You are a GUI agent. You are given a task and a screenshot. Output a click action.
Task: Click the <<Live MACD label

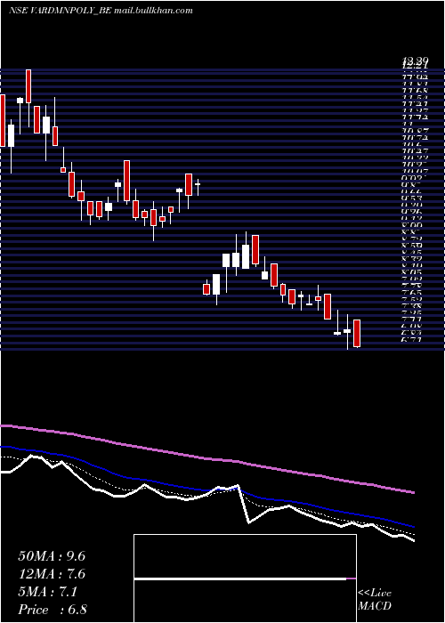click(375, 600)
